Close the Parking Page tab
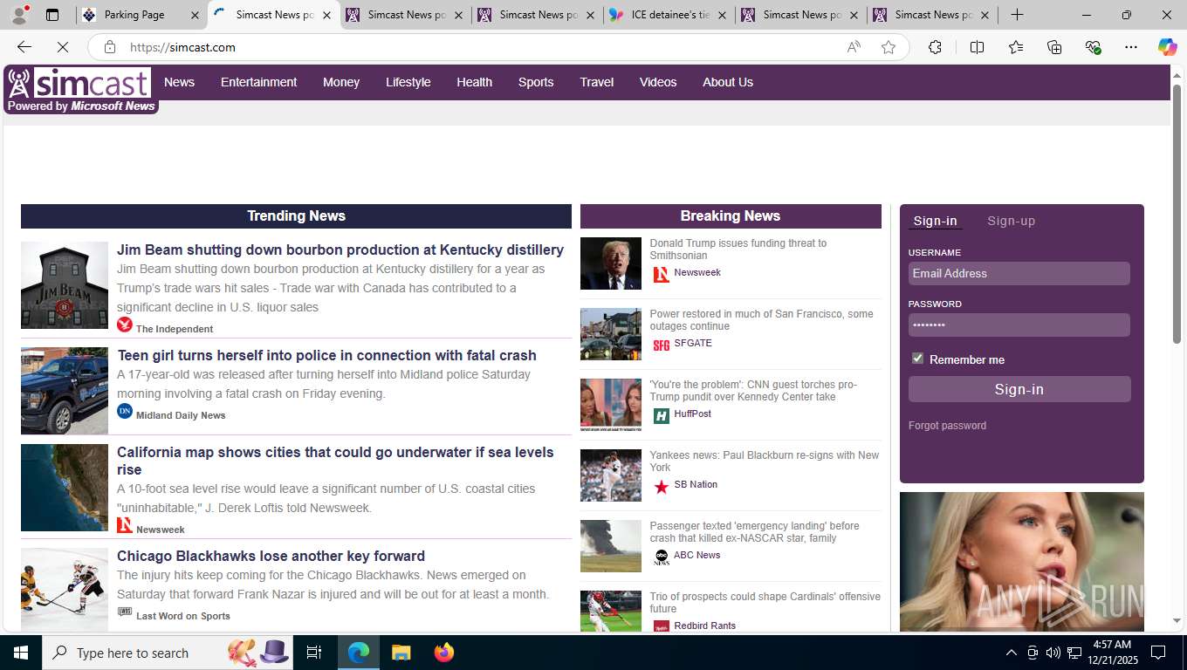The image size is (1187, 670). click(x=195, y=15)
